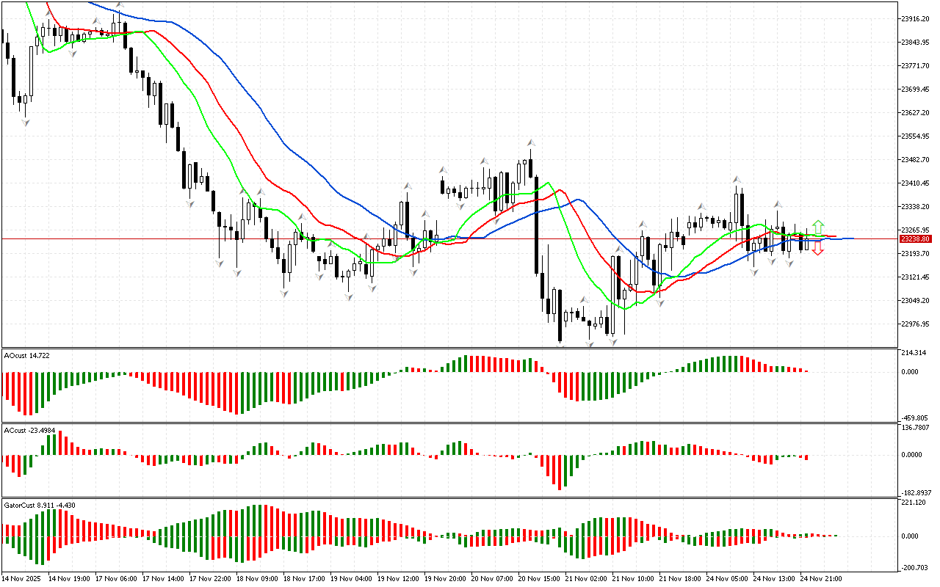Click the green up arrow signal icon
Image resolution: width=940 pixels, height=587 pixels.
pyautogui.click(x=817, y=227)
